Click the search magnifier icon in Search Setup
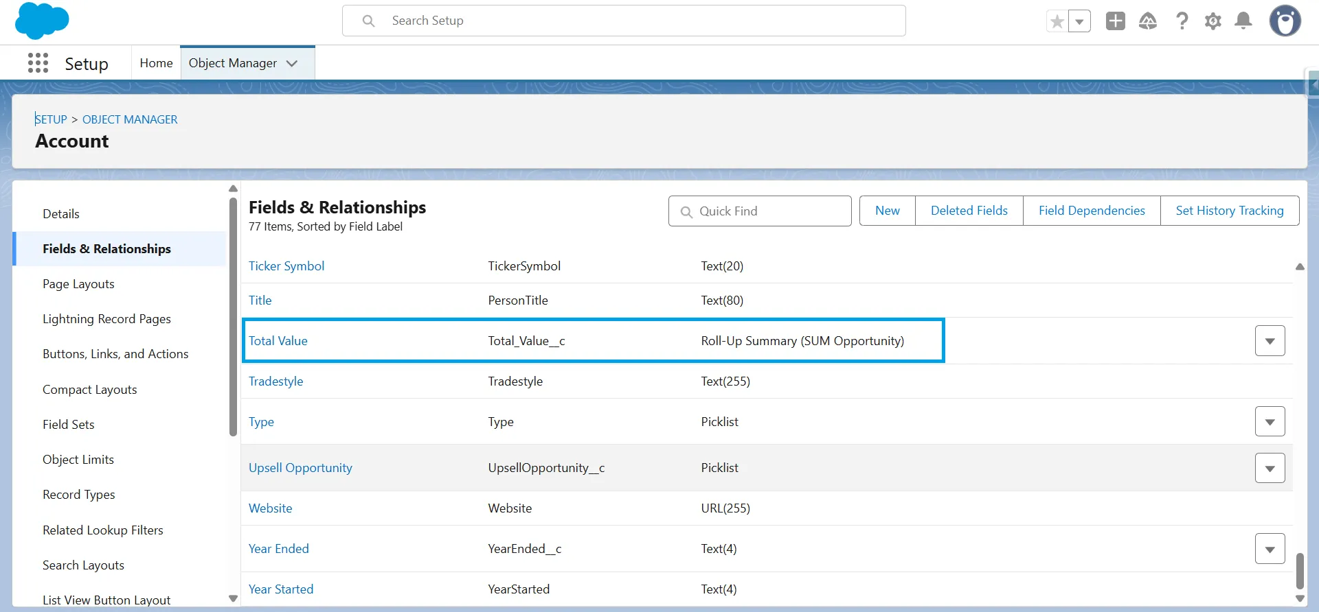This screenshot has height=612, width=1319. click(369, 21)
